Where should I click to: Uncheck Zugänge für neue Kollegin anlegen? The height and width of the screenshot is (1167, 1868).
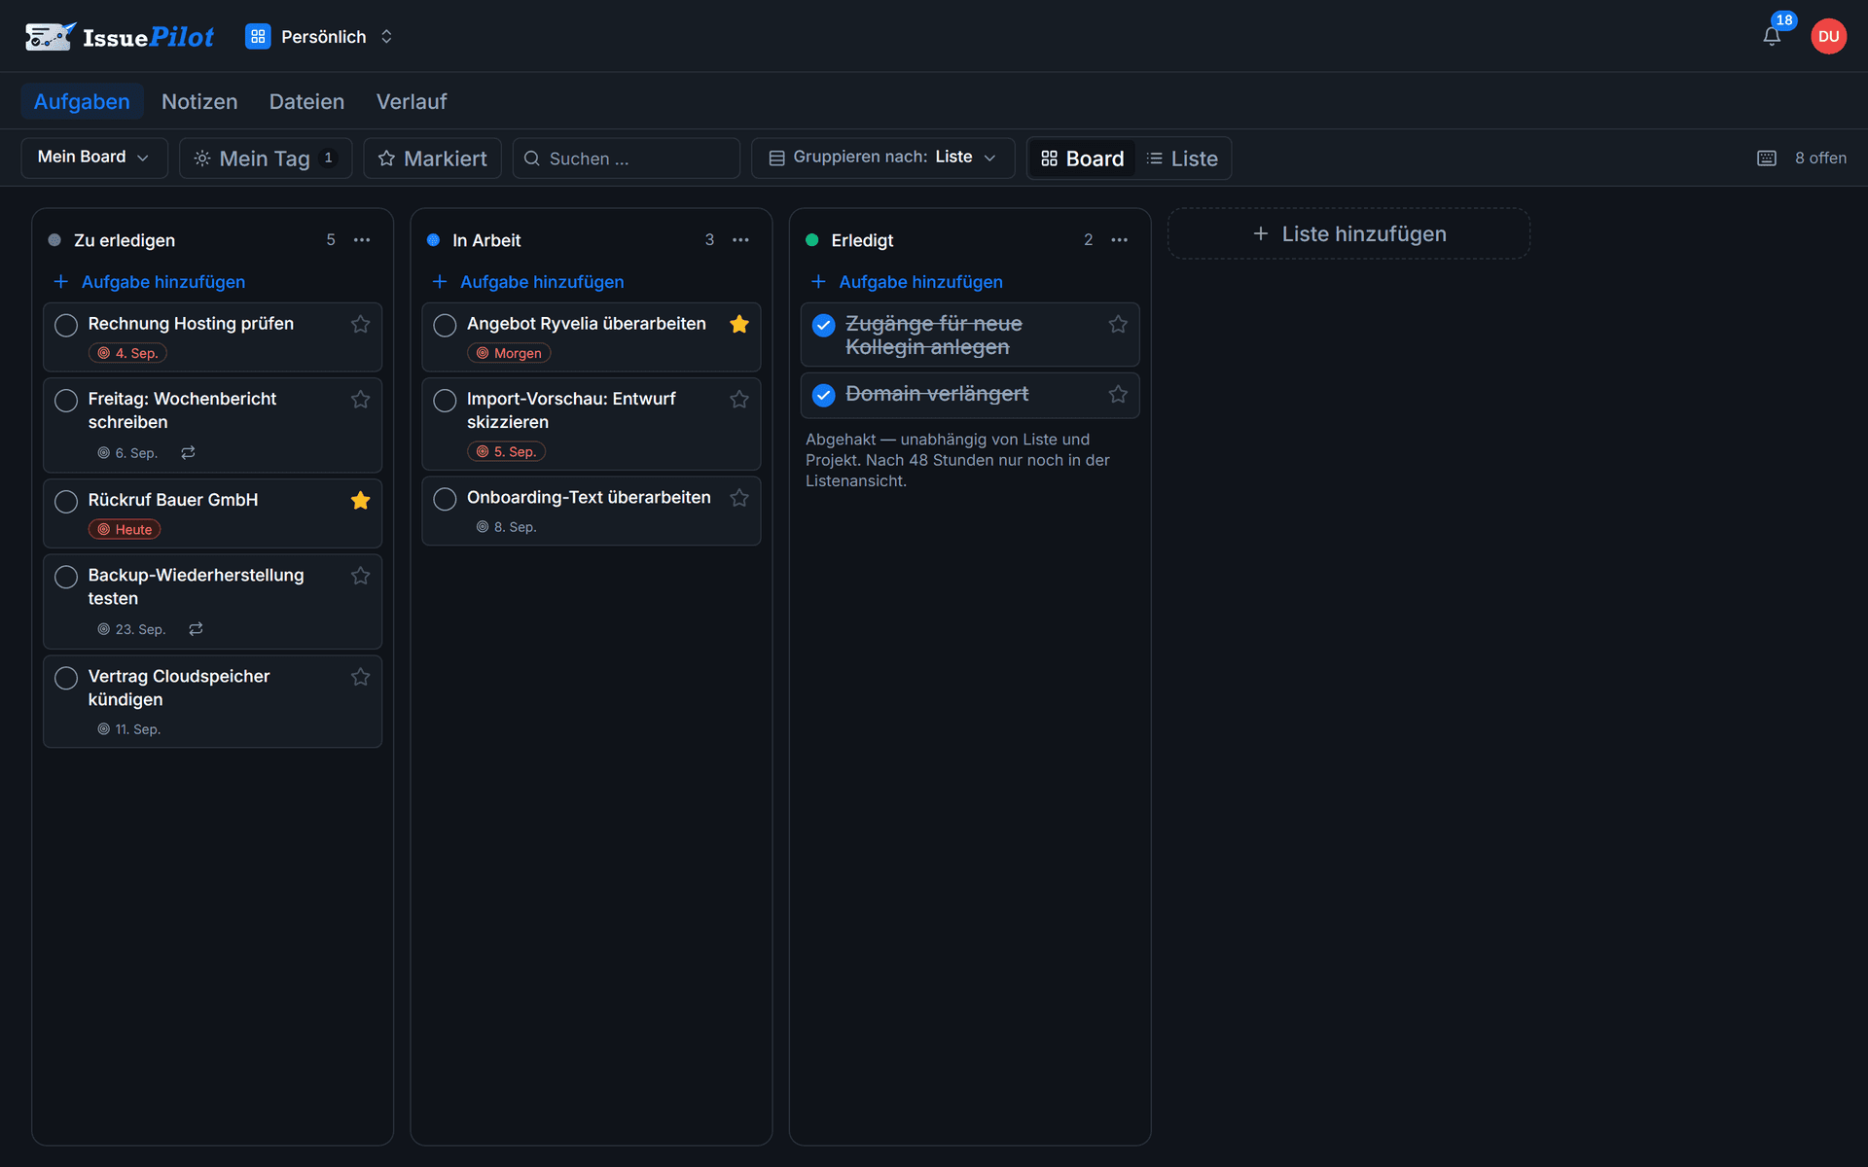point(823,325)
